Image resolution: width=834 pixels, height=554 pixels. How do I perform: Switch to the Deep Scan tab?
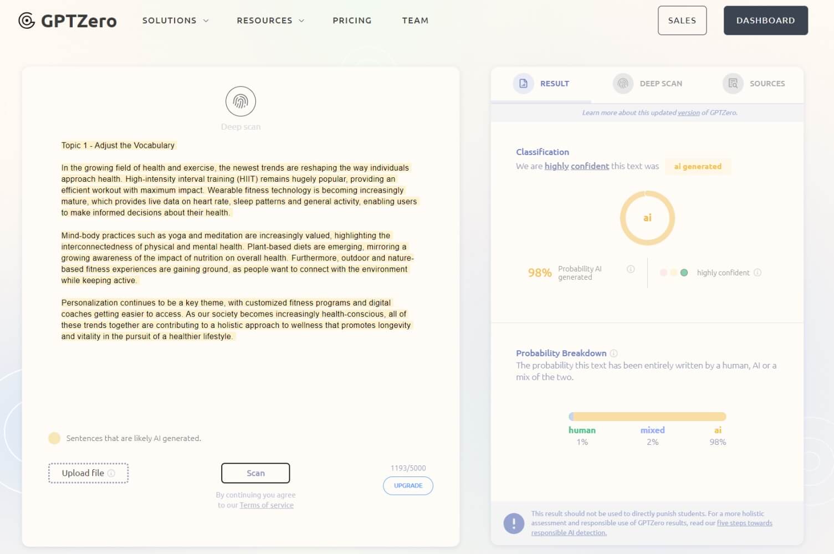coord(648,84)
